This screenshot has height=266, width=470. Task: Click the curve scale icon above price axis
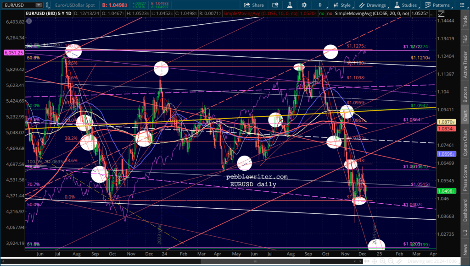[x=442, y=14]
